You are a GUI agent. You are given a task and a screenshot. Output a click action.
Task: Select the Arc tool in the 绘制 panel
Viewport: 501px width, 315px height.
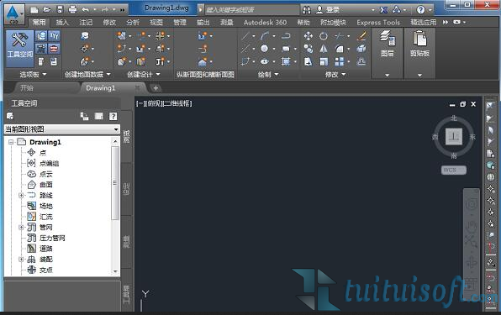(265, 36)
